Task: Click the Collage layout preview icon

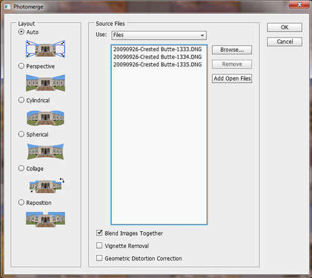Action: click(x=47, y=186)
